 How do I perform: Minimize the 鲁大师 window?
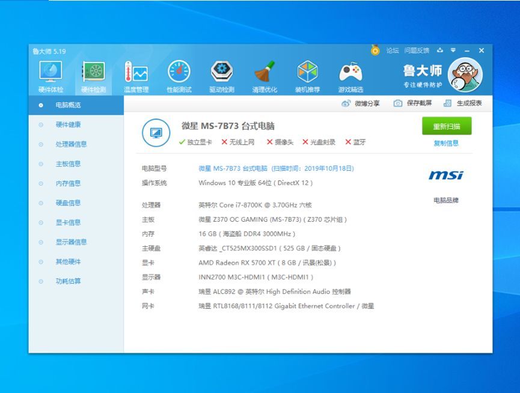click(x=467, y=50)
